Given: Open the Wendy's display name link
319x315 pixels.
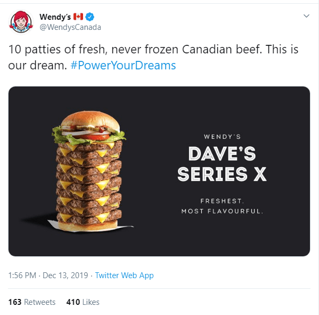Looking at the screenshot, I should (55, 17).
